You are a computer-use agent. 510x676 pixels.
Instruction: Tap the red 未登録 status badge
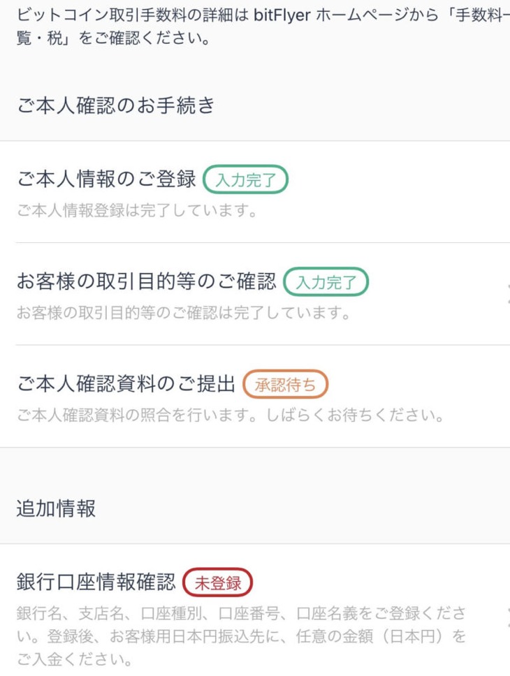point(217,583)
